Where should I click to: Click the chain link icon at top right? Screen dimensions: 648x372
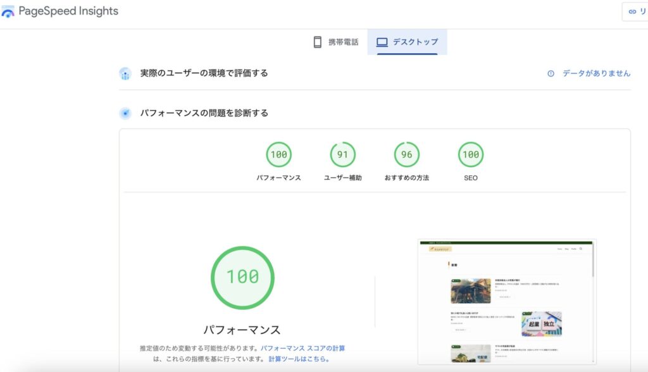click(x=632, y=11)
